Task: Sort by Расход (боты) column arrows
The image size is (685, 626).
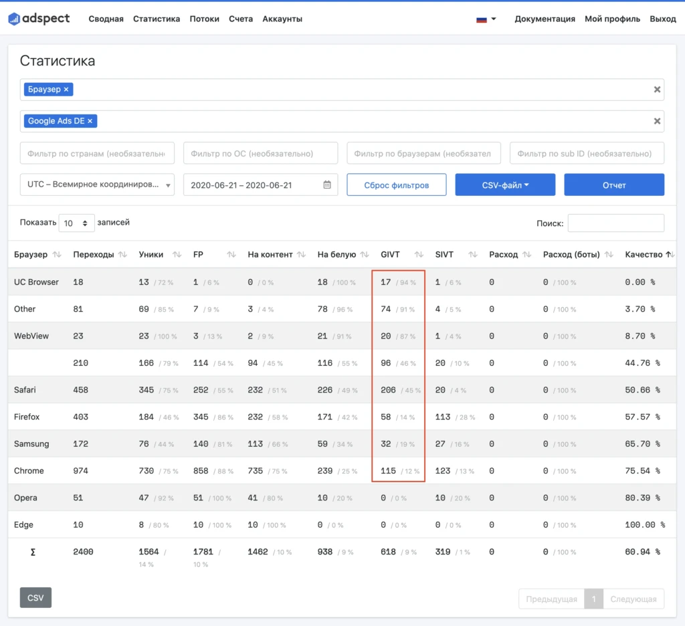Action: [609, 254]
